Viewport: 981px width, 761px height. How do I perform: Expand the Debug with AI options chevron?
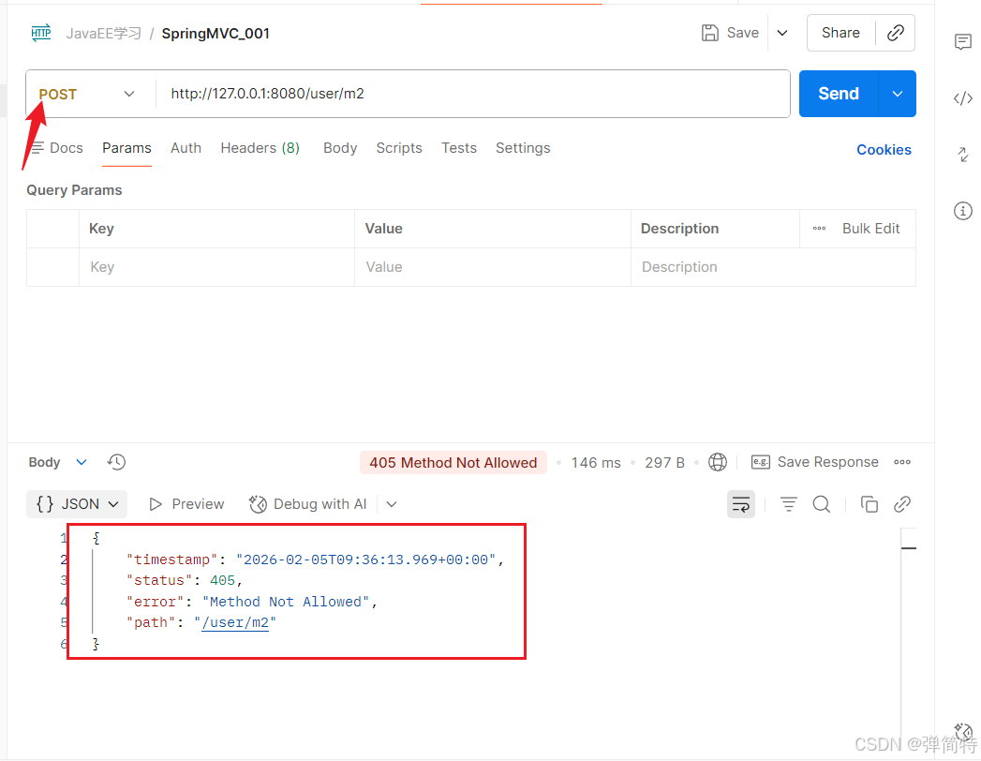pyautogui.click(x=392, y=504)
